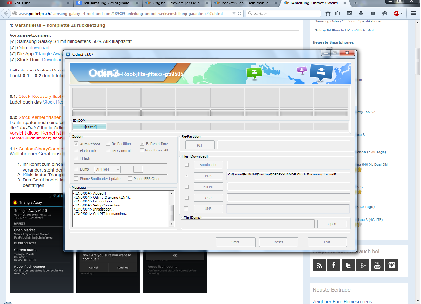Enable the Bootloader file checkbox
This screenshot has width=421, height=304.
[186, 165]
